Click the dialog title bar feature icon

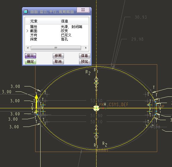pos(26,12)
